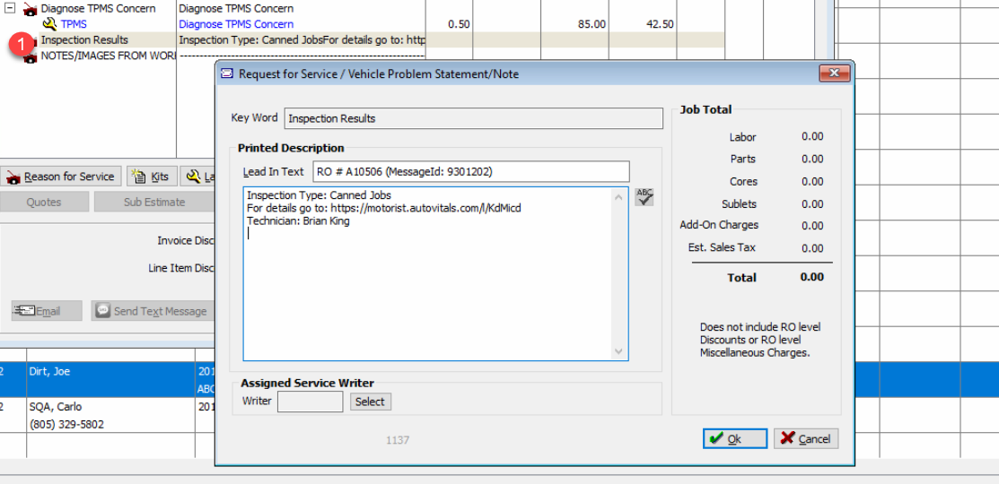Click the Kits toolbar button
Screen dimensions: 999x484
coord(152,177)
